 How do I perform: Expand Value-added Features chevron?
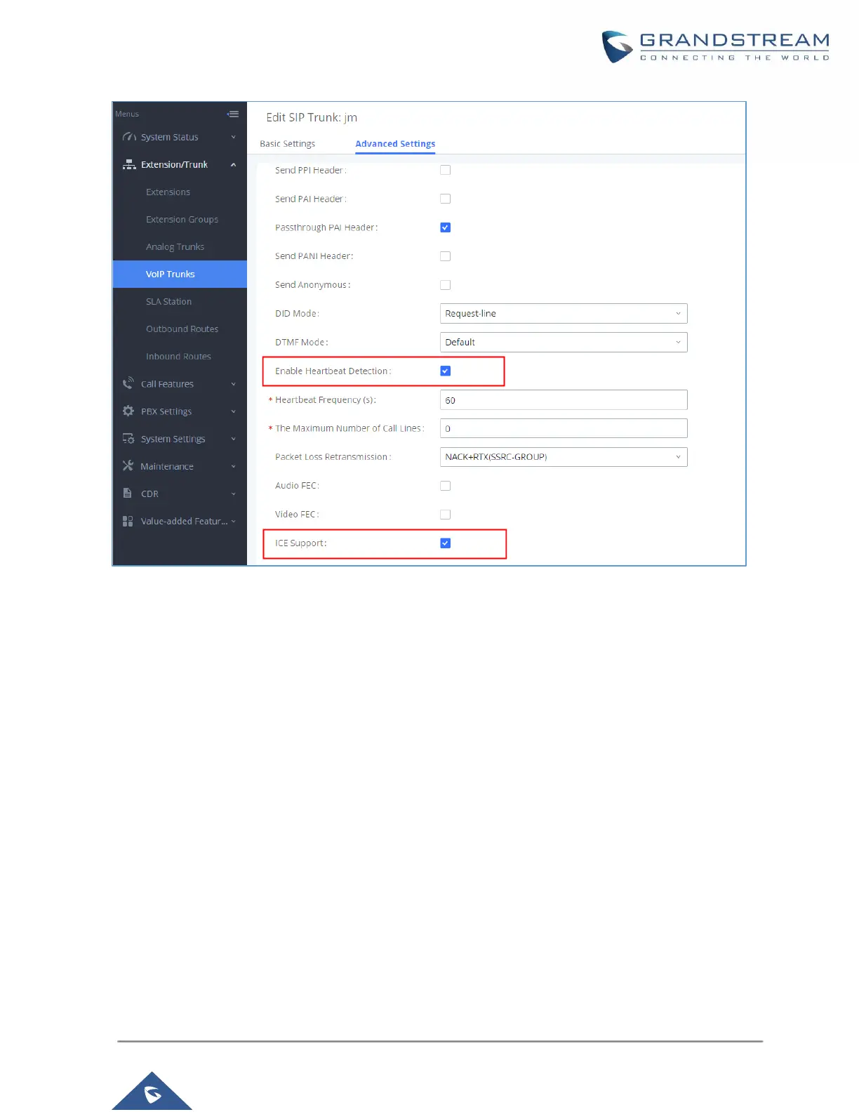point(234,521)
